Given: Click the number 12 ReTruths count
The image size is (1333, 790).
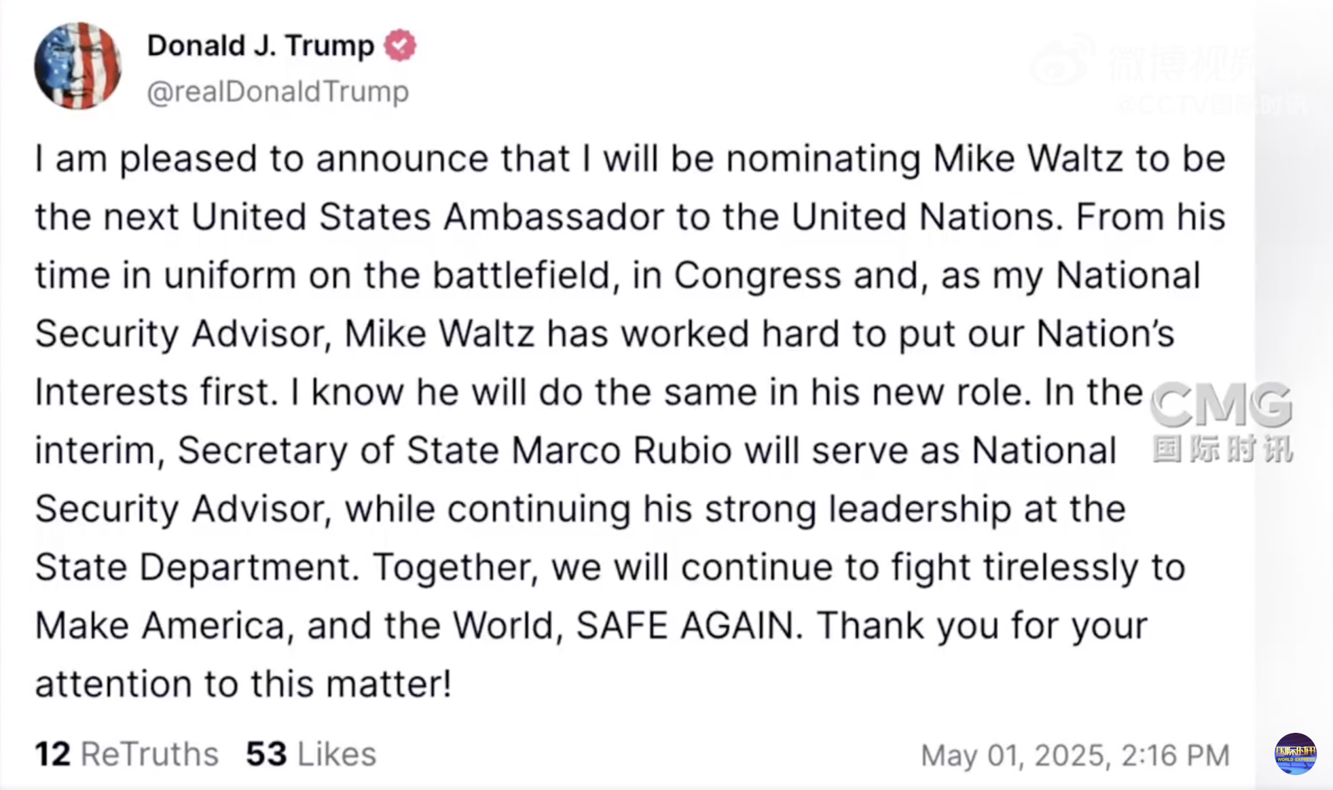Looking at the screenshot, I should click(52, 755).
